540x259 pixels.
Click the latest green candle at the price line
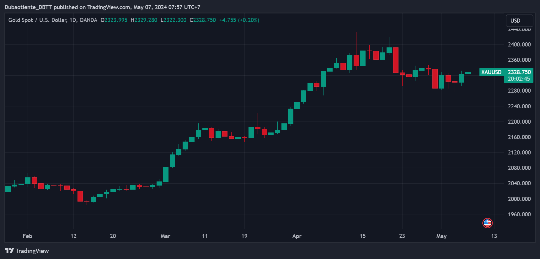pyautogui.click(x=468, y=73)
